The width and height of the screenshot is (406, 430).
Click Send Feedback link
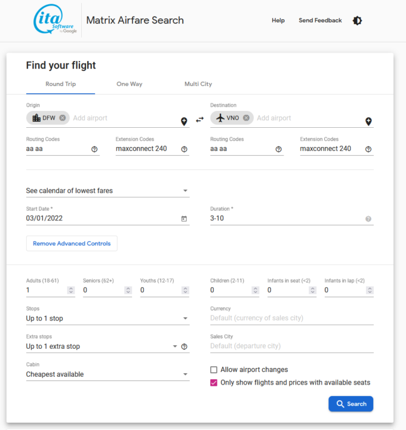tap(320, 21)
